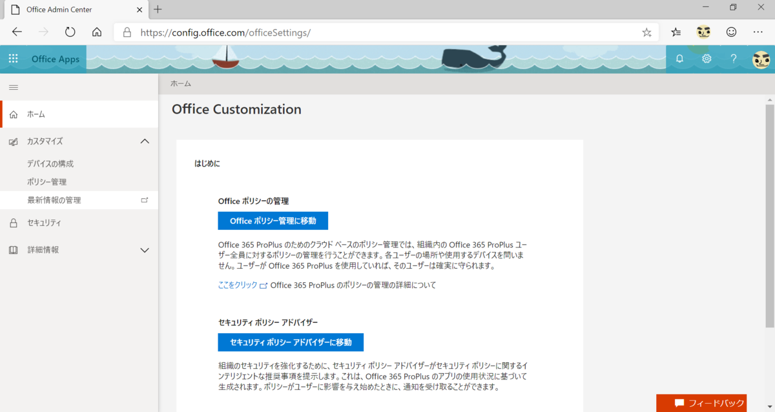
Task: Expand the 詳細情報 section chevron
Action: click(x=145, y=250)
